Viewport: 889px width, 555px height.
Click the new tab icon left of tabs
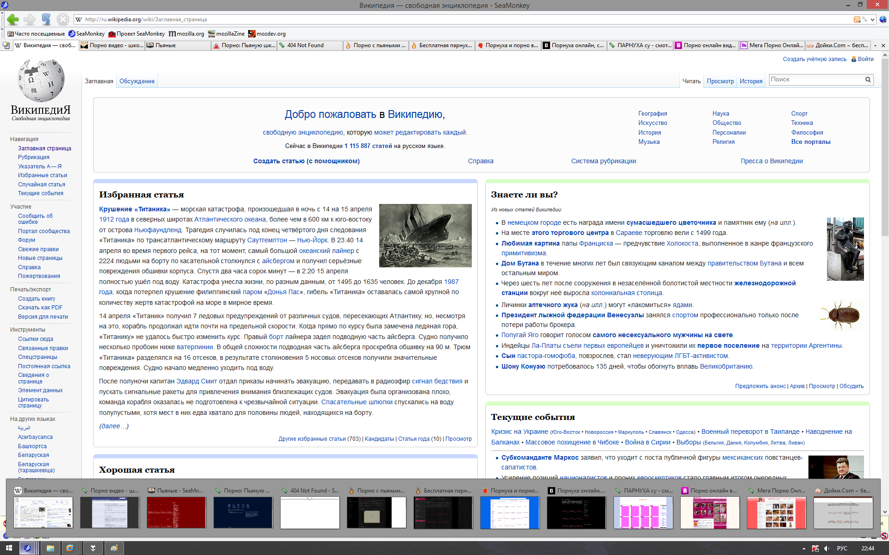coord(6,45)
